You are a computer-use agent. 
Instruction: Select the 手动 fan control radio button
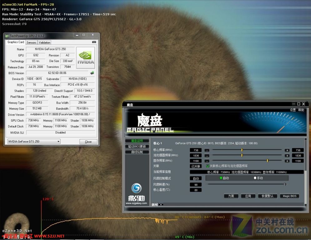pos(255,178)
